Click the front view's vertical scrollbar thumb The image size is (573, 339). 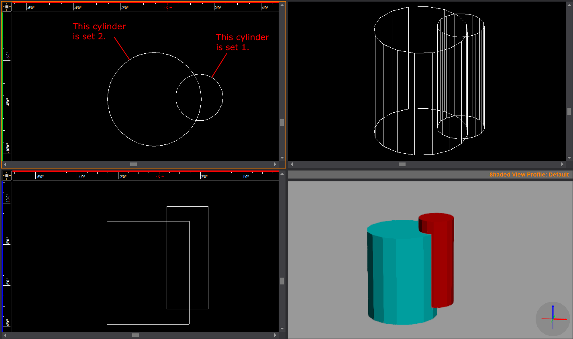click(282, 281)
